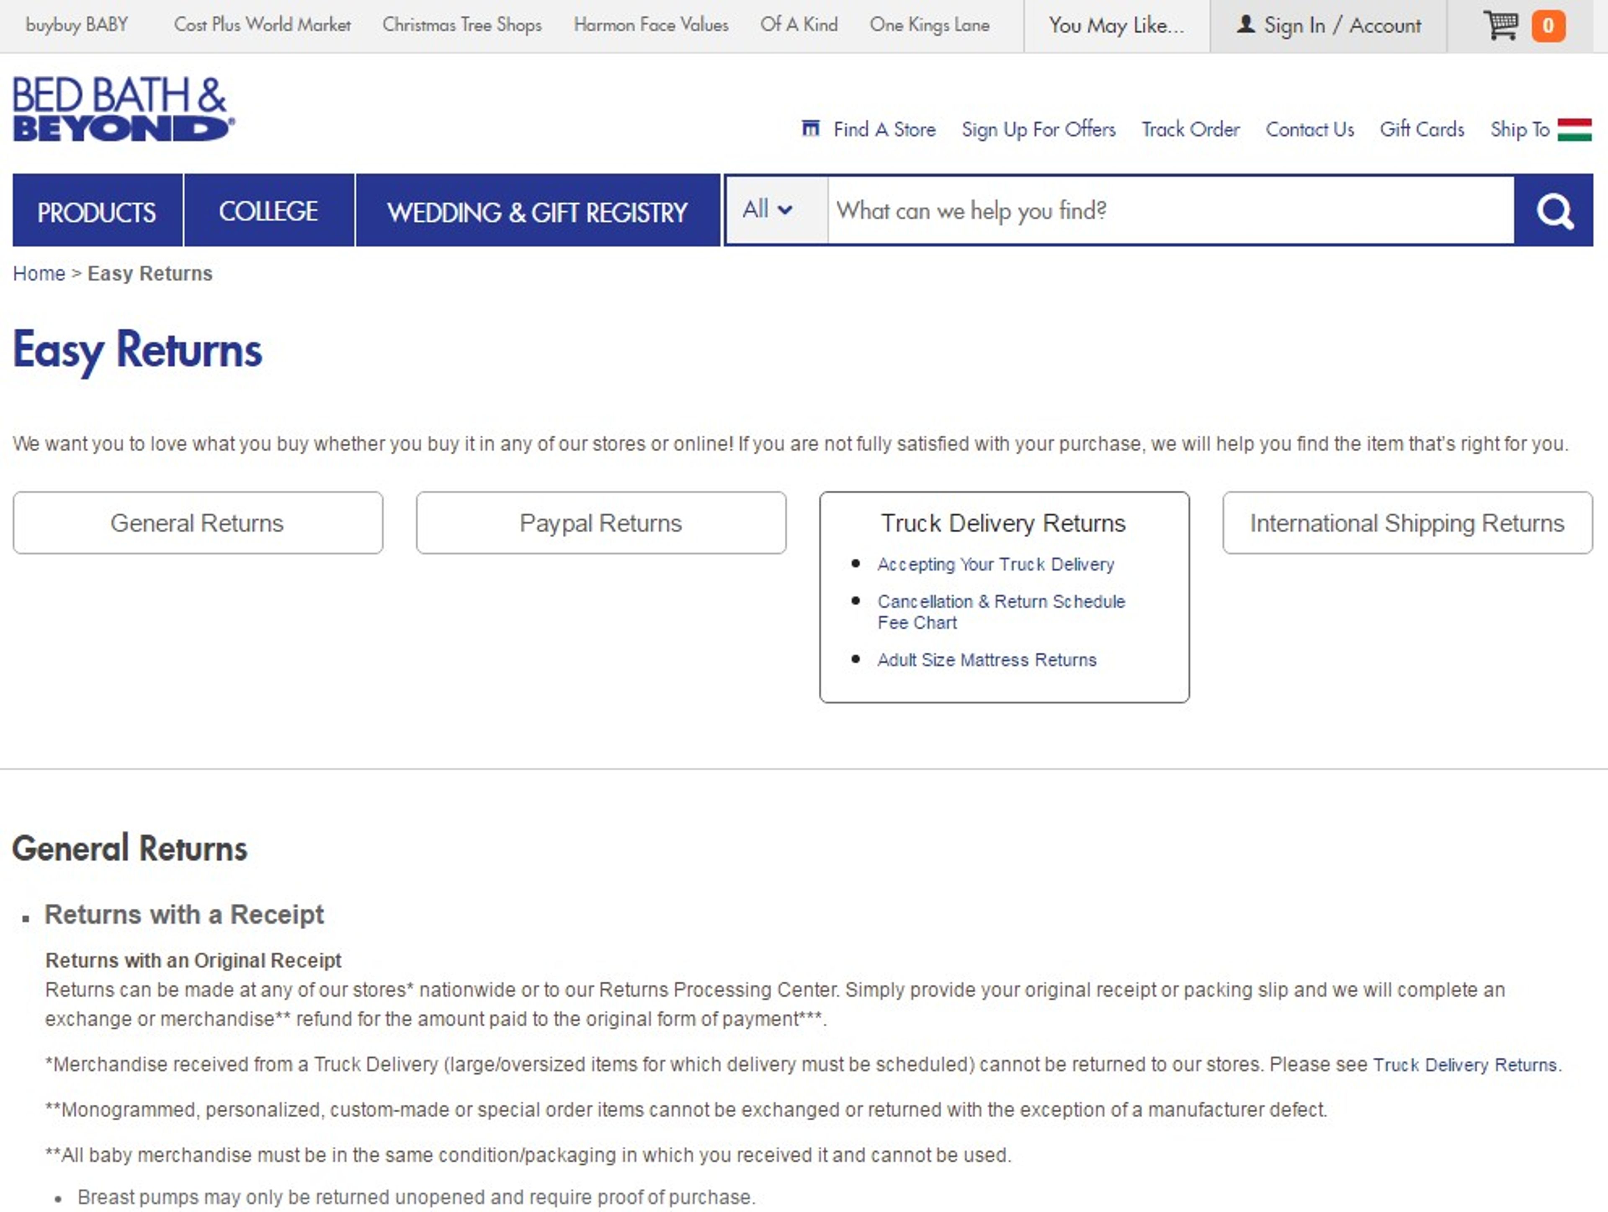Image resolution: width=1608 pixels, height=1212 pixels.
Task: Click Accepting Your Truck Delivery link
Action: coord(995,565)
